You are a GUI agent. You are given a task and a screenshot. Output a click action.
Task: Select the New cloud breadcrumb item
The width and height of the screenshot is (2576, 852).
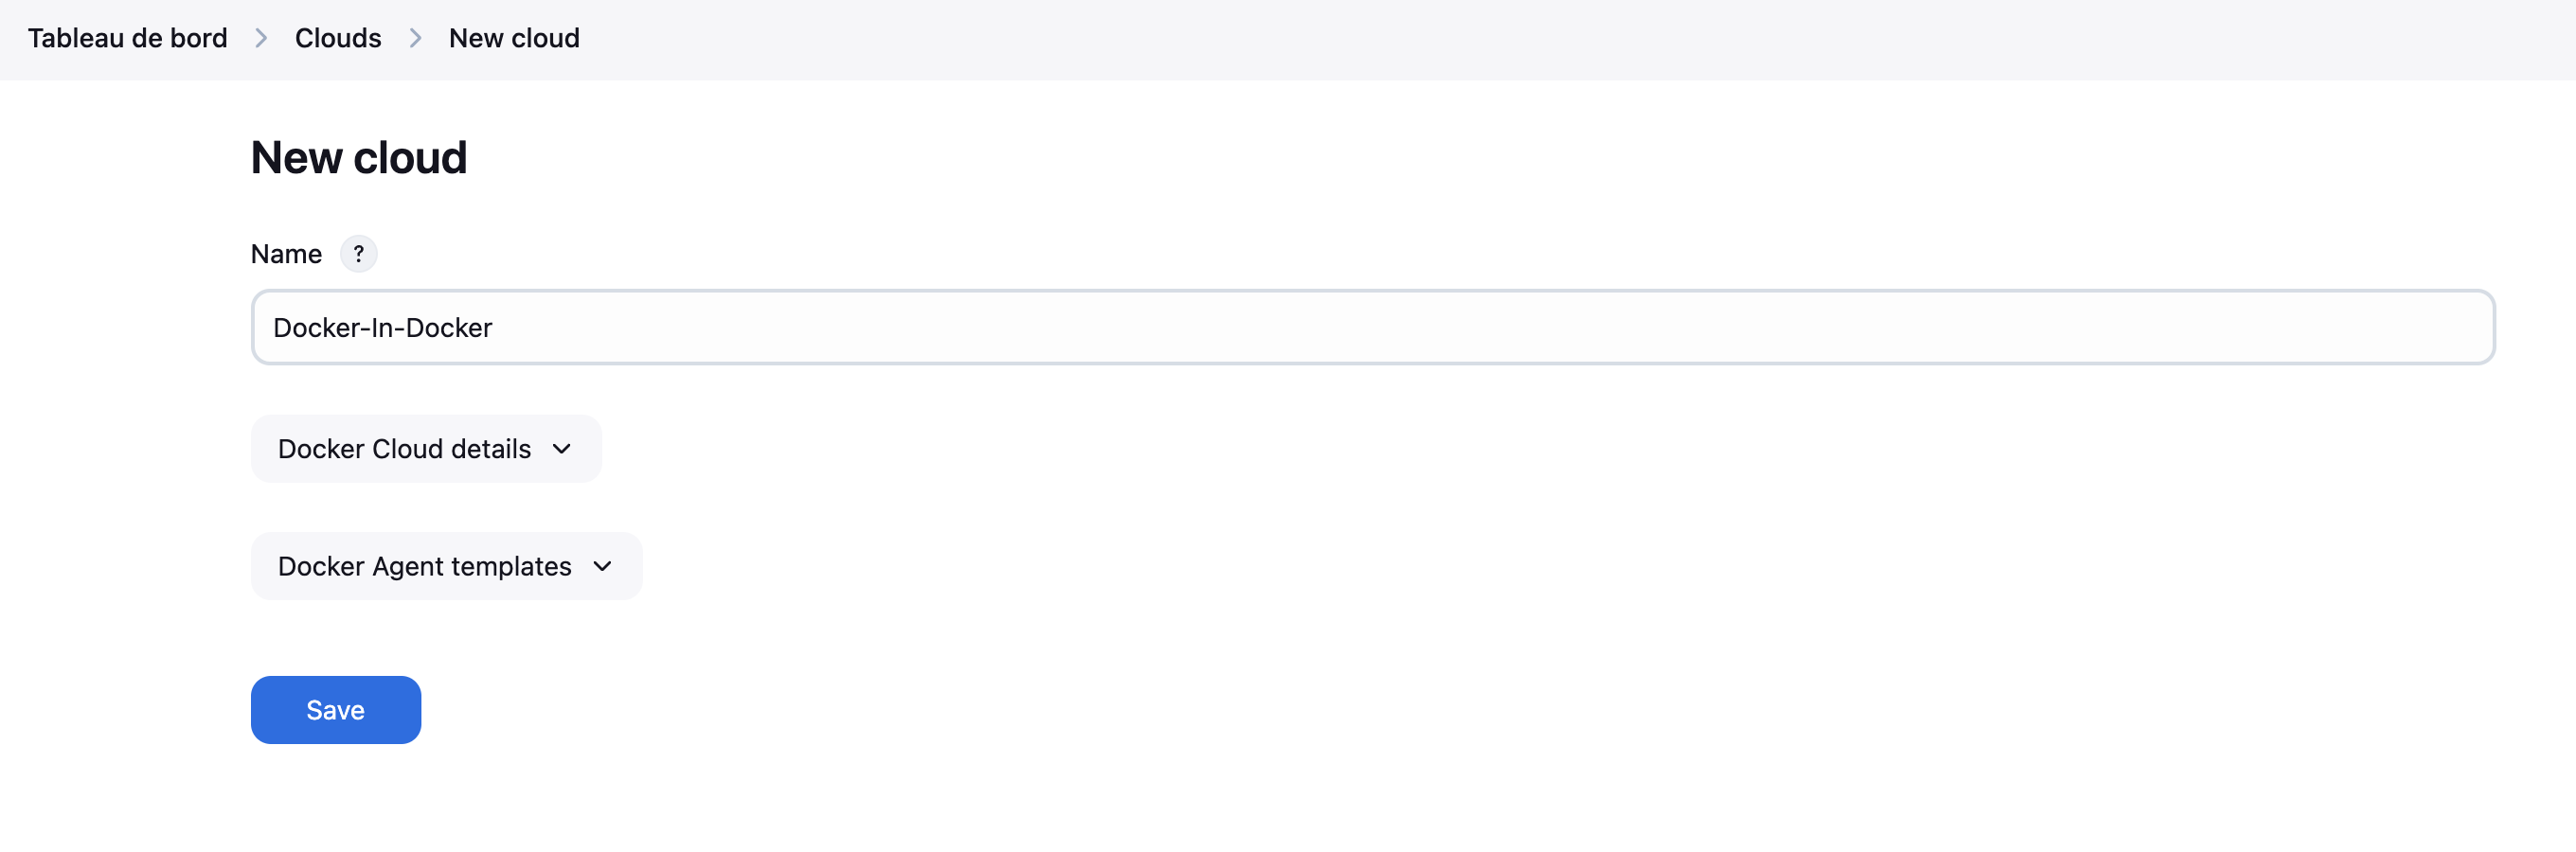(514, 38)
